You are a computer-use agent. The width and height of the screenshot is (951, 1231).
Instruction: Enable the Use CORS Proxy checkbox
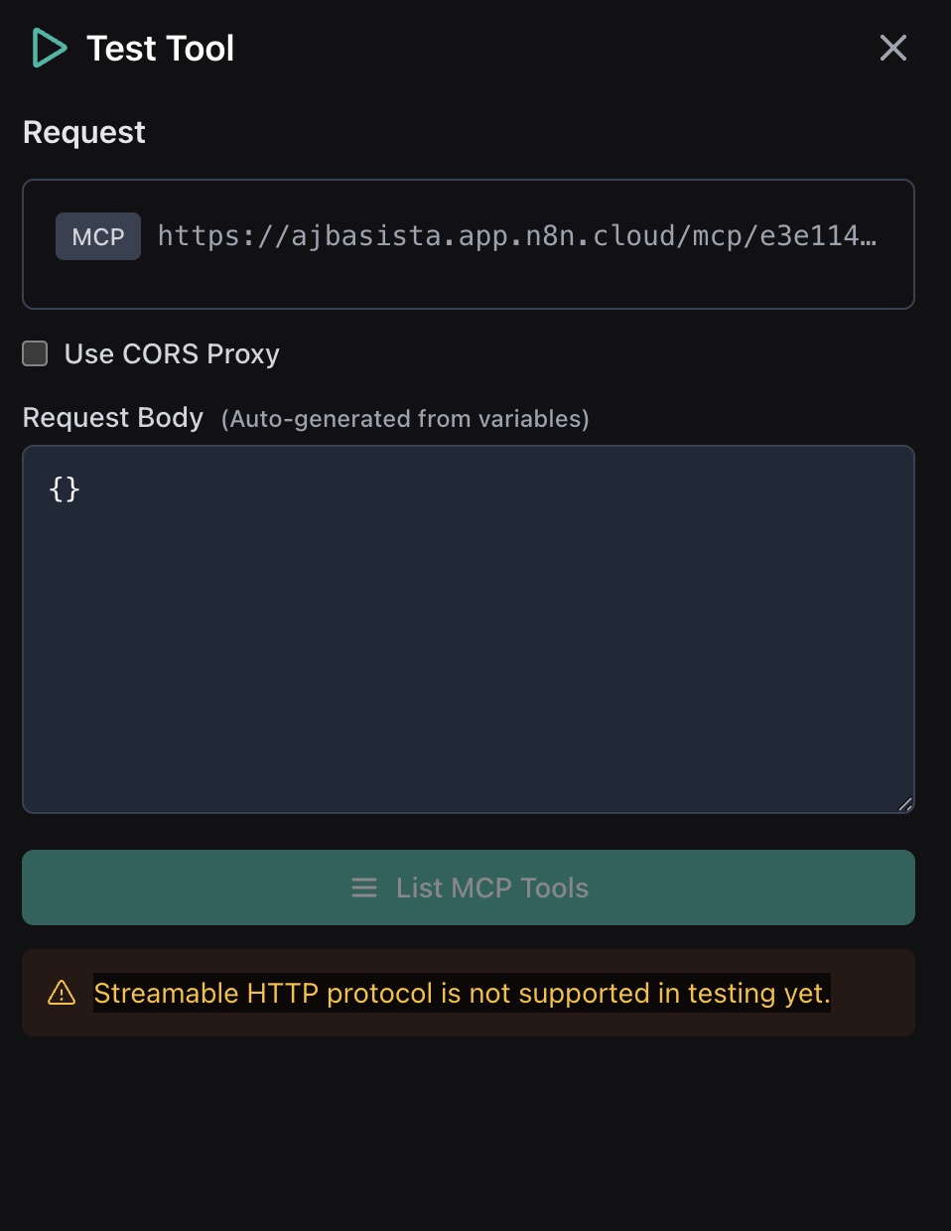(36, 353)
